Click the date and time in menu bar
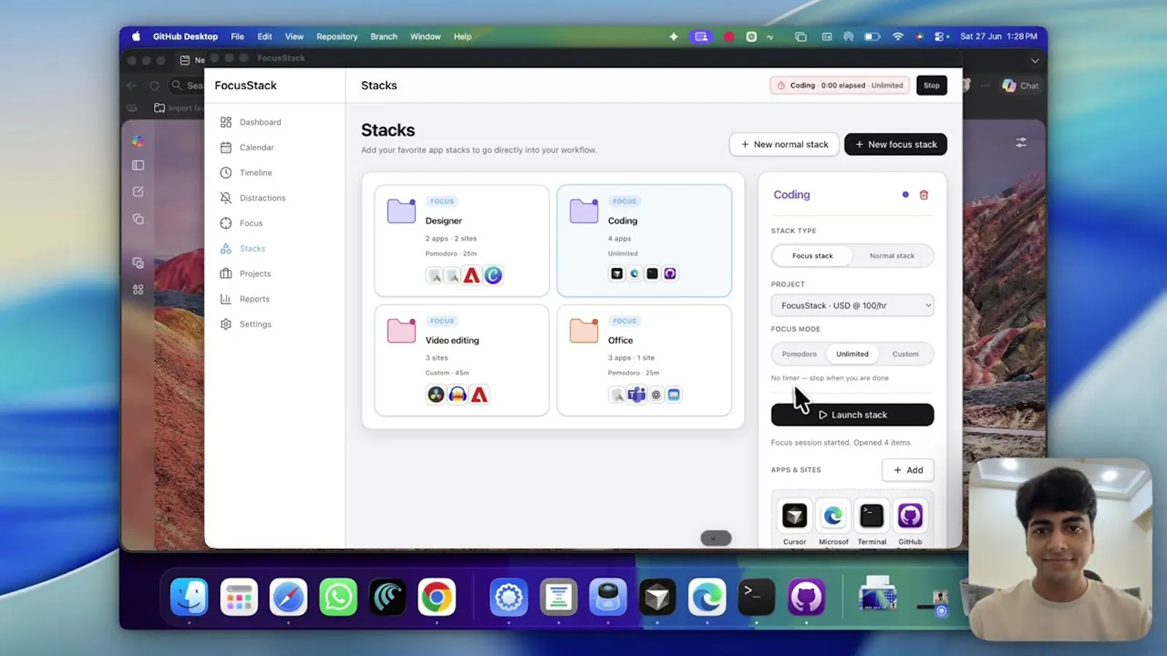 point(999,36)
